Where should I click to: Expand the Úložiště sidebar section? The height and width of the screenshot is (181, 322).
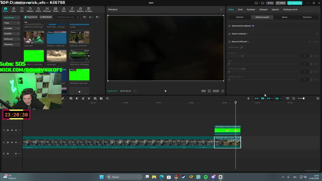pos(12,33)
